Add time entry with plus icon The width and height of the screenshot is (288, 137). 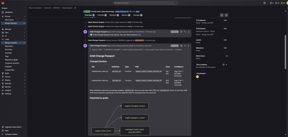226,64
